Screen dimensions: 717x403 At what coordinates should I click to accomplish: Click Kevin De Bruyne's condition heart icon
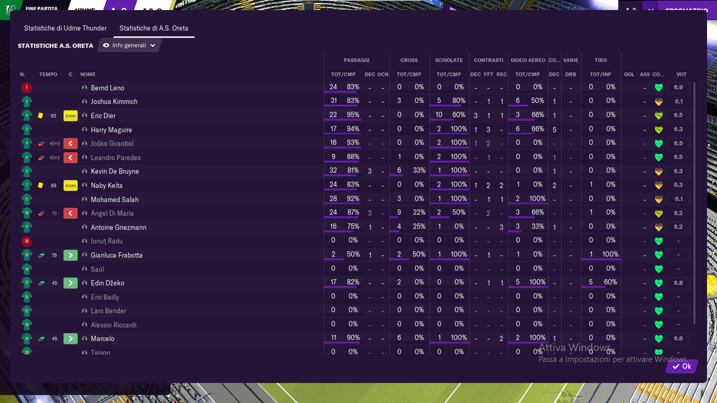[x=659, y=171]
